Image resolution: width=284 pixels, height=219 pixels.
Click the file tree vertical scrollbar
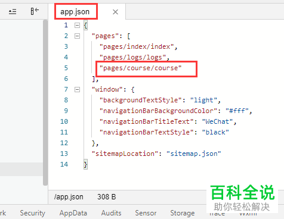tap(45, 102)
